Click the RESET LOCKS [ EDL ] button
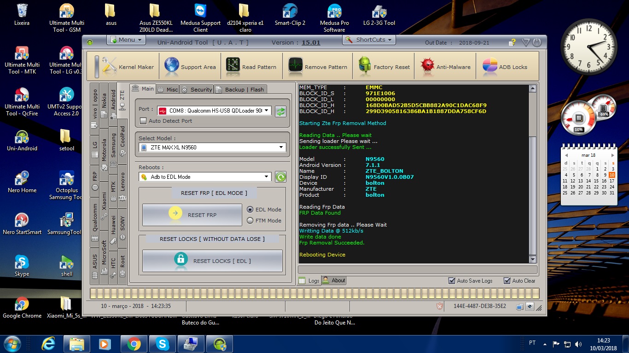This screenshot has height=353, width=629. pyautogui.click(x=212, y=261)
